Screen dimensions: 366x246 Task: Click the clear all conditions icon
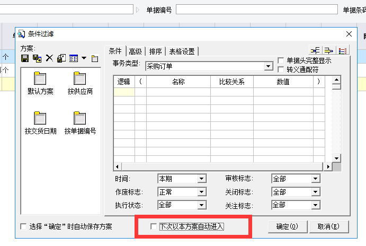(343, 51)
